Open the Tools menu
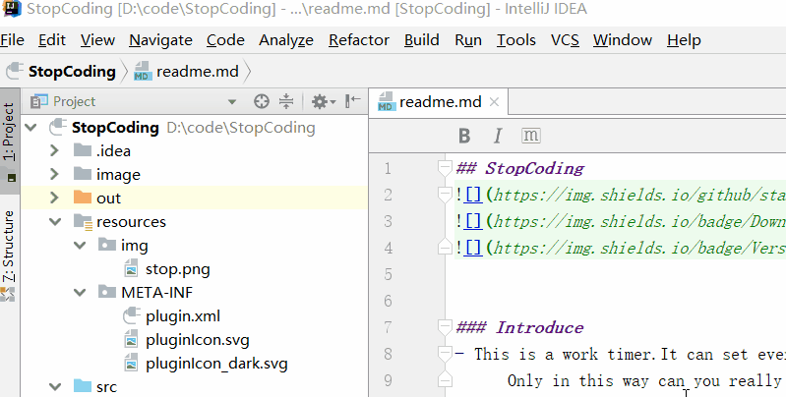 click(x=515, y=40)
